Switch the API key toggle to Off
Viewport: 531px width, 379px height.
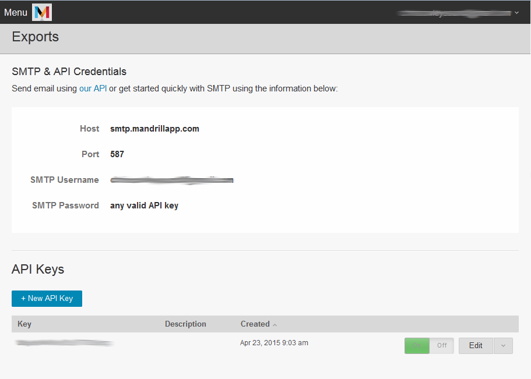tap(442, 345)
